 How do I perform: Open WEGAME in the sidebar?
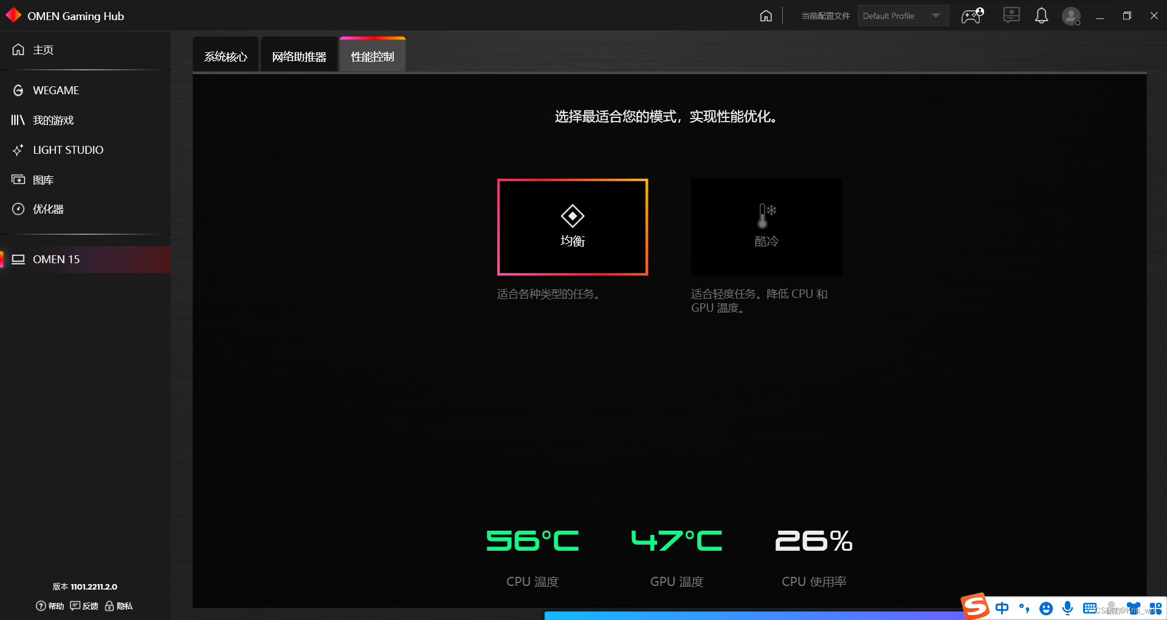(x=85, y=91)
